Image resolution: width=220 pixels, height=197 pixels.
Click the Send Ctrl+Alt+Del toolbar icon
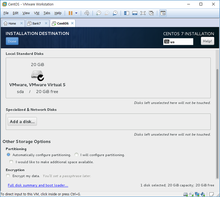pos(87,13)
